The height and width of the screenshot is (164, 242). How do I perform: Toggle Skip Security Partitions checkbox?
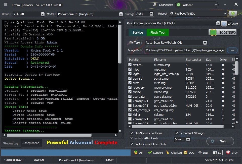[x=132, y=133]
